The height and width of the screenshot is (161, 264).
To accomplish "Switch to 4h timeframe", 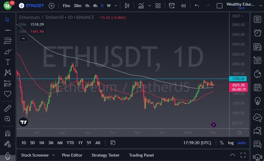I will click(x=95, y=6).
